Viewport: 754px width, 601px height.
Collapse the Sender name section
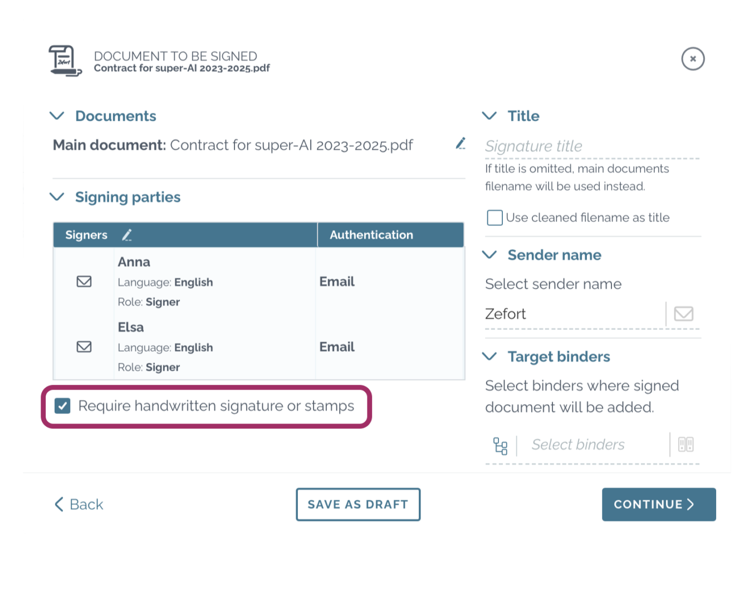[x=489, y=255]
